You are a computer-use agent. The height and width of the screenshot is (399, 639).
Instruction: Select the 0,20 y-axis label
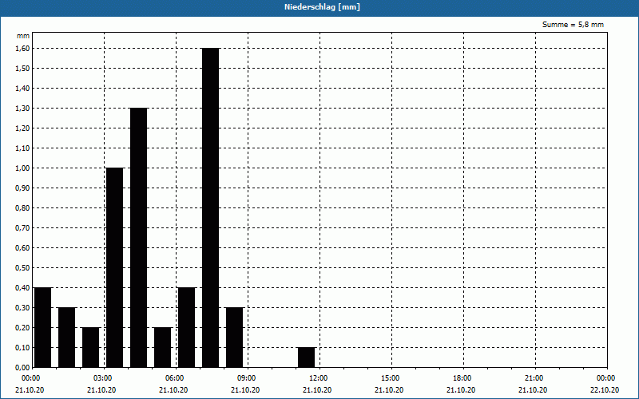[22, 328]
